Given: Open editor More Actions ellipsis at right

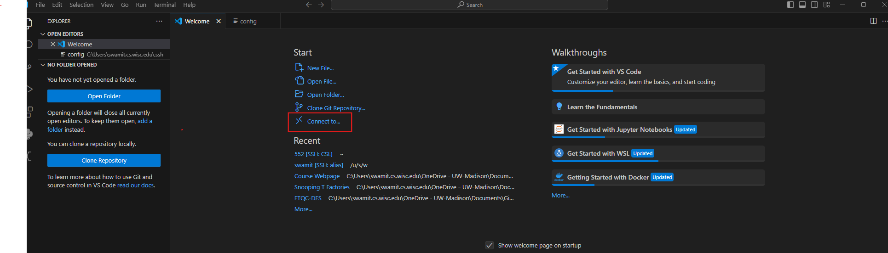Looking at the screenshot, I should 885,21.
